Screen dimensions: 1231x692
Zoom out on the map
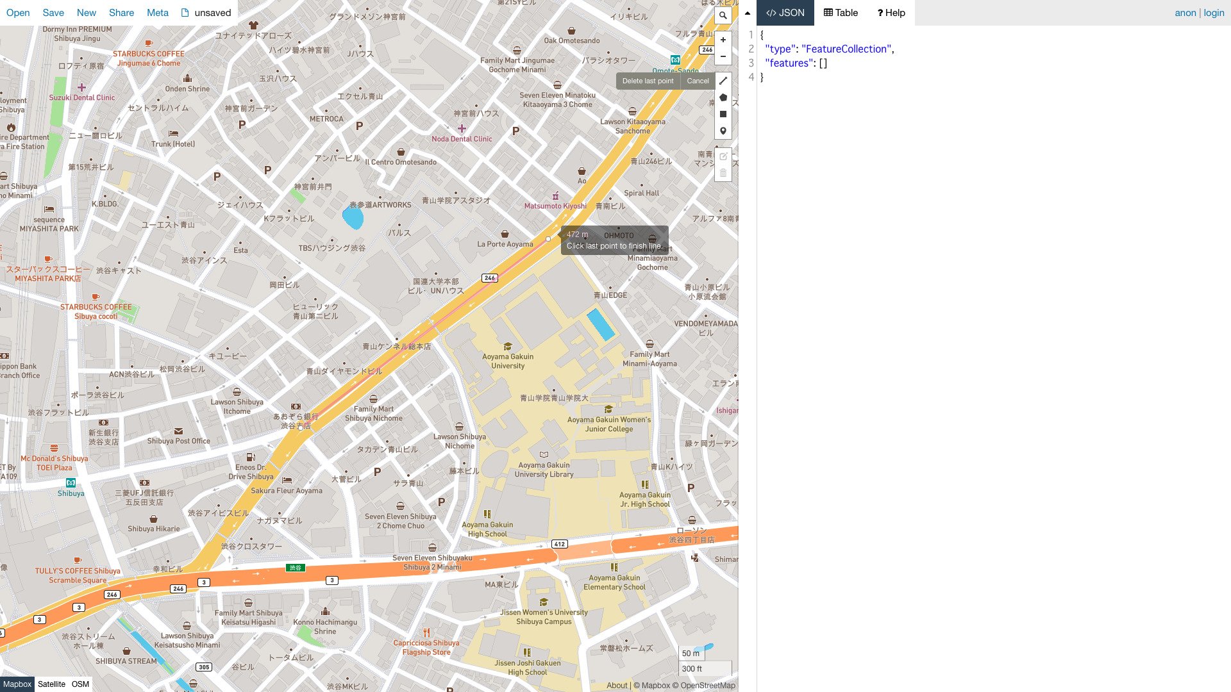723,56
